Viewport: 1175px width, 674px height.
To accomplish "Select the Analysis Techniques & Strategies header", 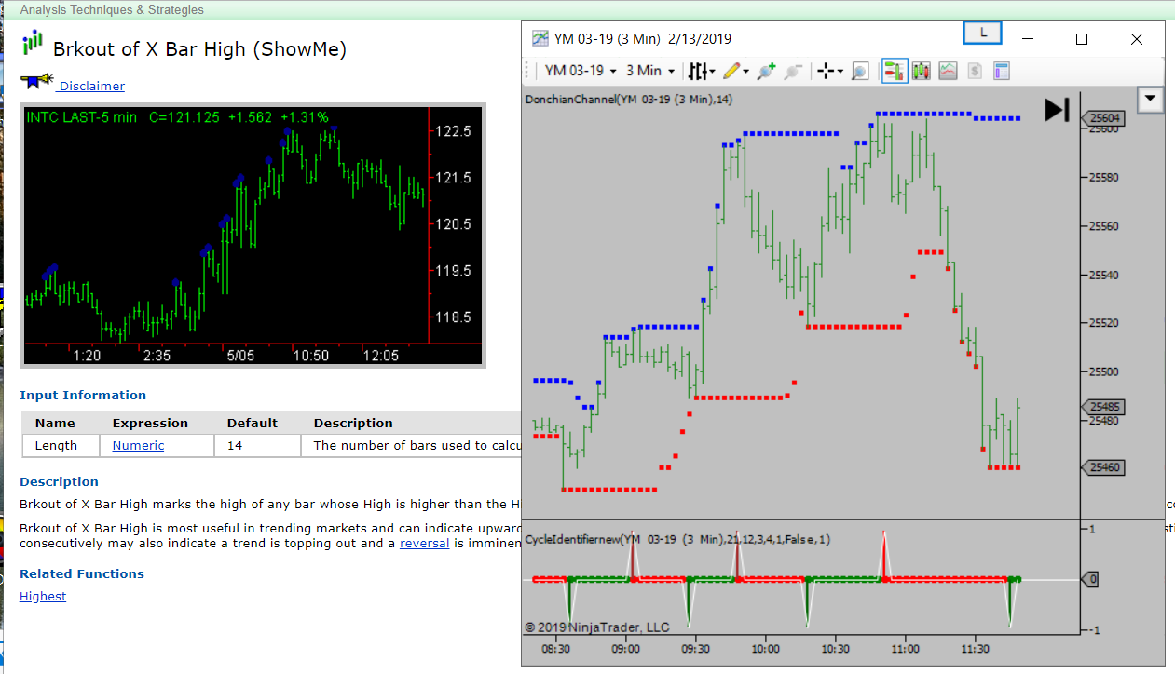I will (112, 10).
